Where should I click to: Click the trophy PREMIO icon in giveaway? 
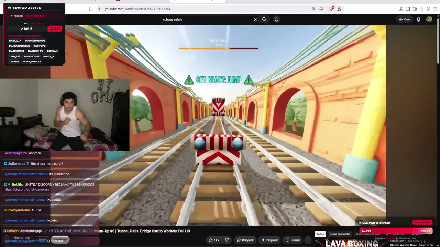click(x=12, y=16)
